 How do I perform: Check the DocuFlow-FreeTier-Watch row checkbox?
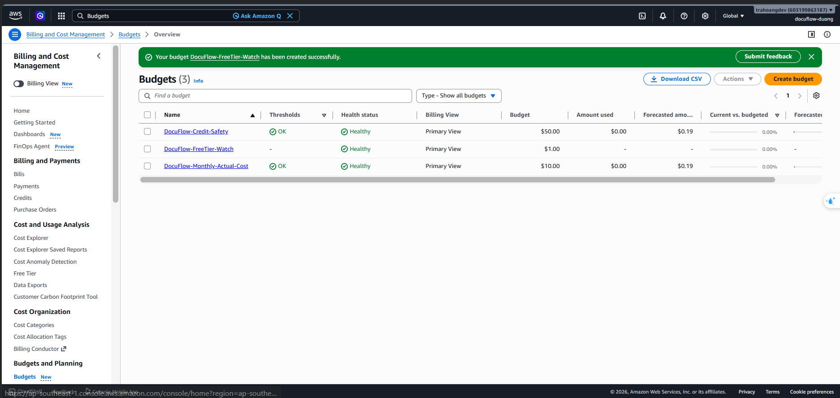pyautogui.click(x=147, y=149)
